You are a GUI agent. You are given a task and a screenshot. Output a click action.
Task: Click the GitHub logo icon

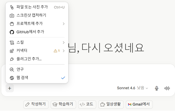tap(12, 32)
